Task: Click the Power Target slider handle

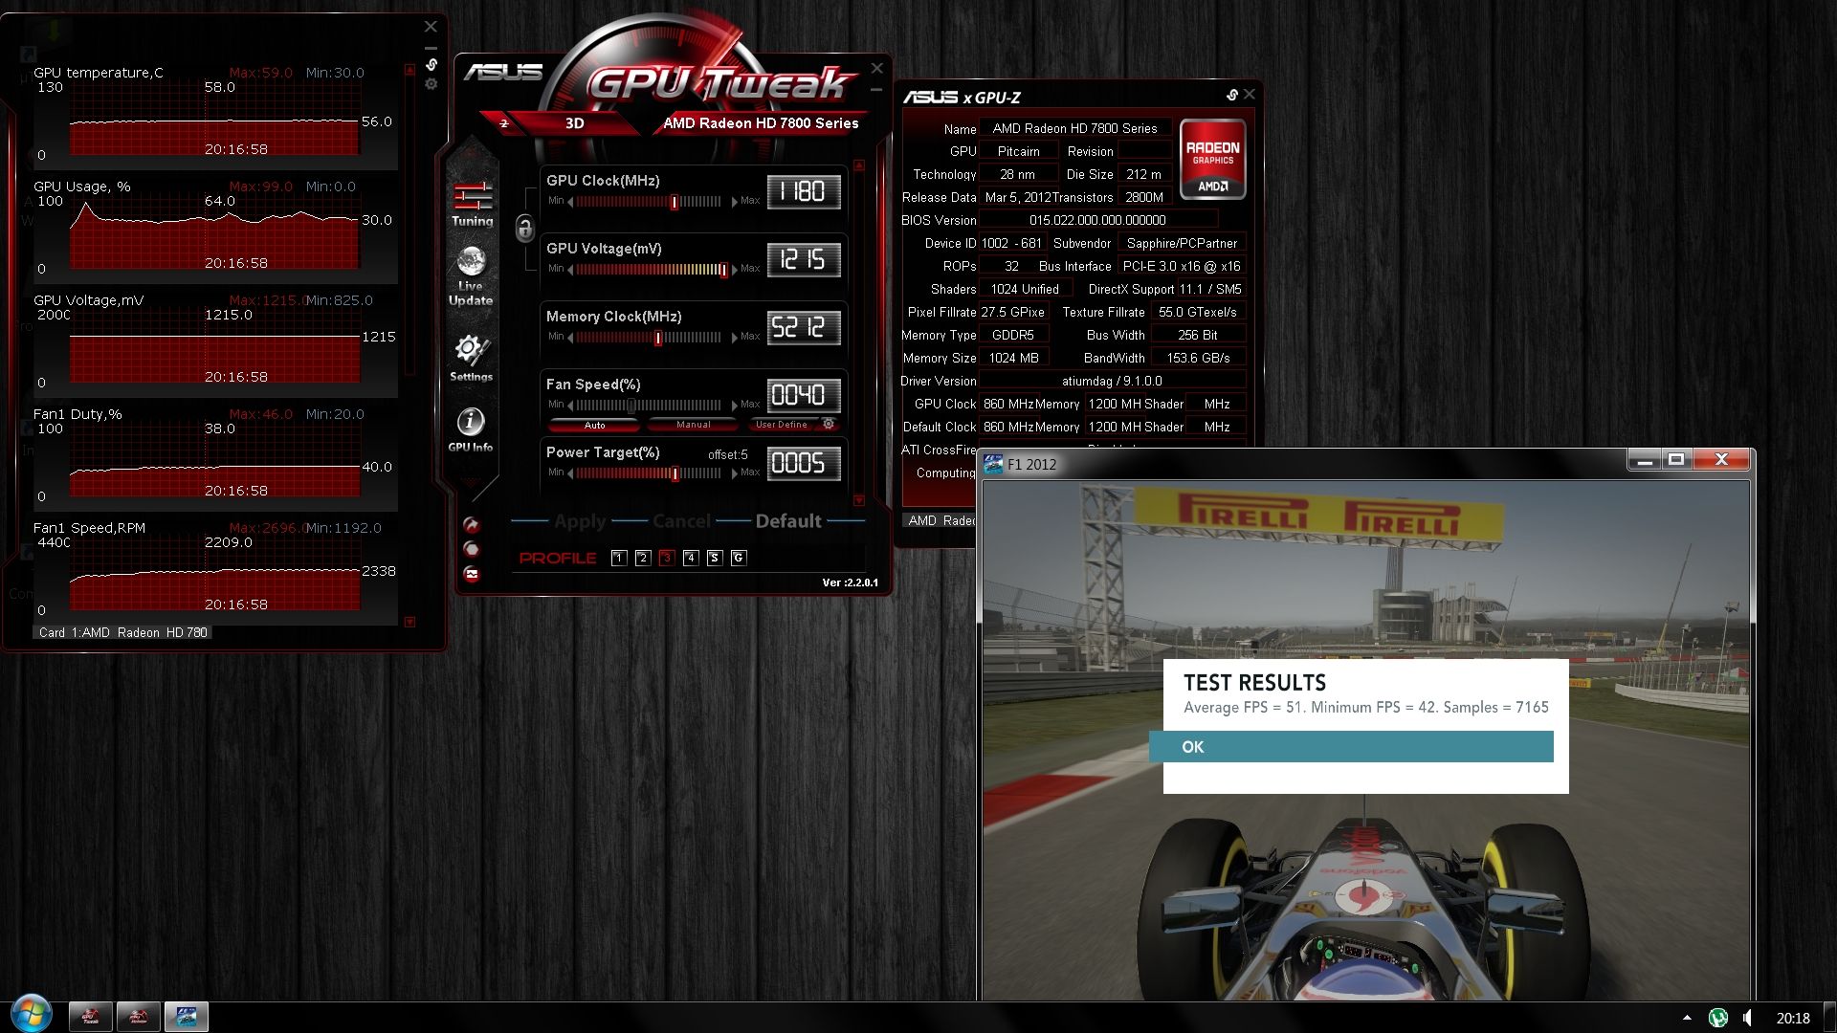Action: point(675,473)
